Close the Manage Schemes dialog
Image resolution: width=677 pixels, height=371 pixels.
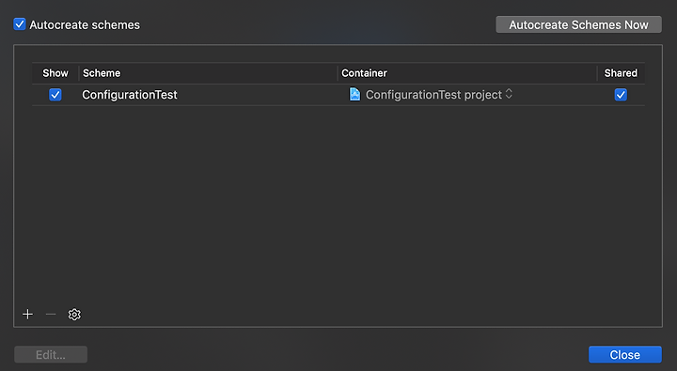coord(624,355)
